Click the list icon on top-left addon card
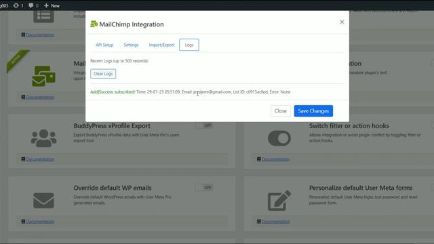 point(43,16)
